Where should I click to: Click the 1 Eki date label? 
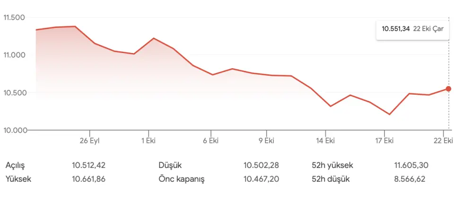tap(148, 140)
